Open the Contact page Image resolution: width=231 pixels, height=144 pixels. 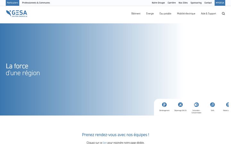click(208, 3)
